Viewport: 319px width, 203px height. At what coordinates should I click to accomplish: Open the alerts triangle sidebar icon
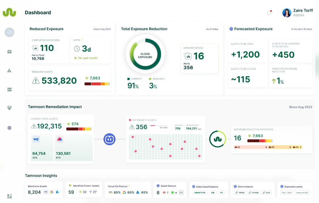(x=9, y=71)
